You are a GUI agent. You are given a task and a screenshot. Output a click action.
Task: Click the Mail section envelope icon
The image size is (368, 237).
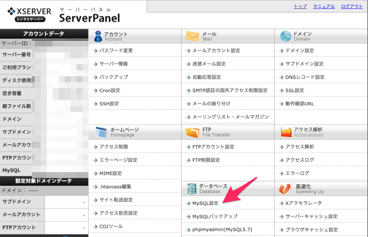click(192, 36)
